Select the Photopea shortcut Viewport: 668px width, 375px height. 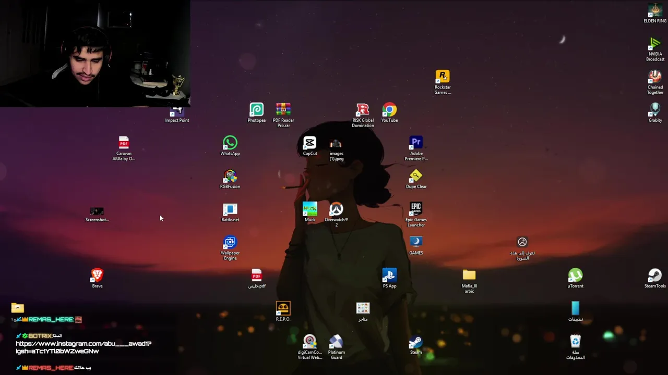click(x=256, y=113)
